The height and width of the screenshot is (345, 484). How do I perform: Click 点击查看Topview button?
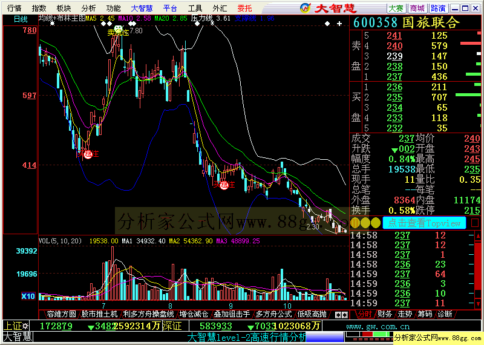coord(424,223)
